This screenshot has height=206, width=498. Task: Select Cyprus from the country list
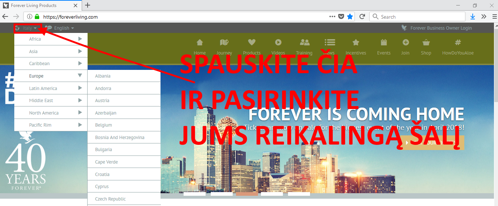coord(124,187)
